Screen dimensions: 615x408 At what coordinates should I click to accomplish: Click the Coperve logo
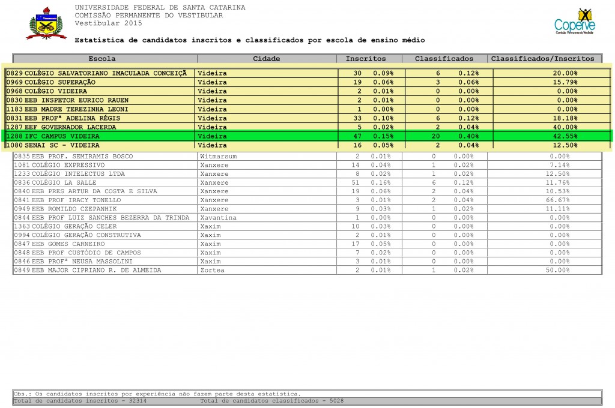(x=574, y=23)
